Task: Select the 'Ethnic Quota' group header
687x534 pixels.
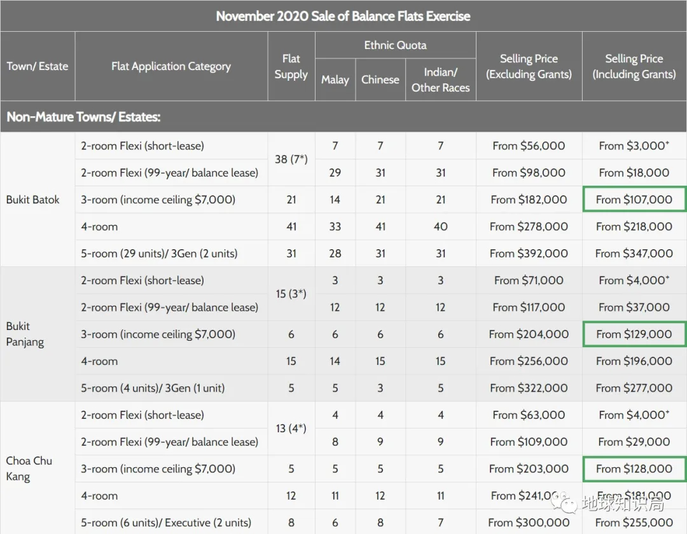Action: pyautogui.click(x=395, y=45)
